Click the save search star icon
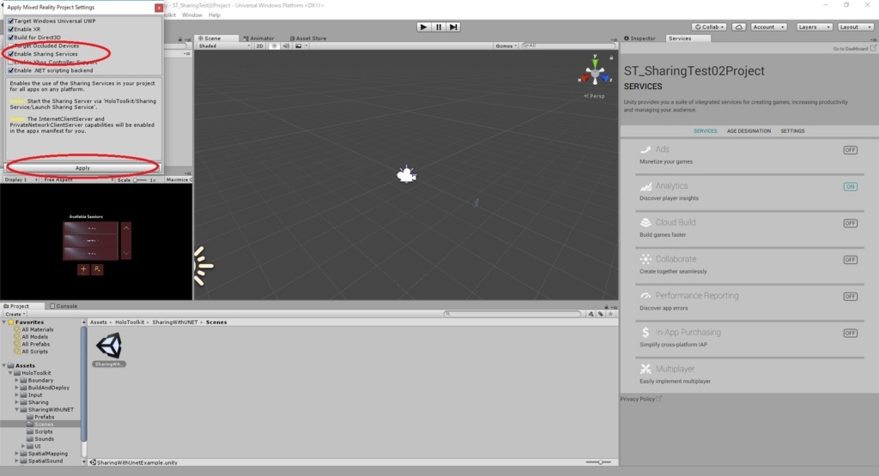The width and height of the screenshot is (879, 476). [x=611, y=314]
